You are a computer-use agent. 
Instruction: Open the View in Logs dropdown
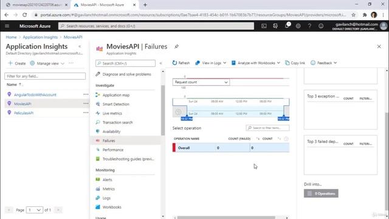[211, 63]
